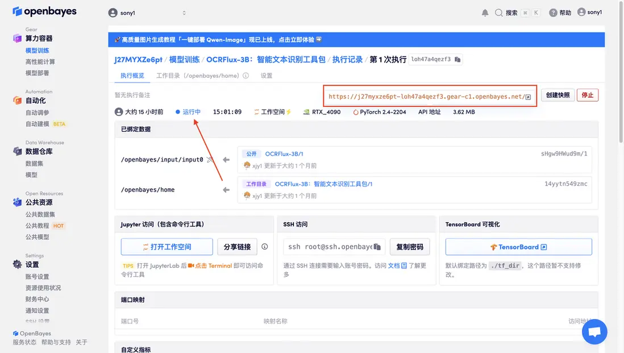Open the notifications bell
This screenshot has width=624, height=353.
[x=485, y=13]
